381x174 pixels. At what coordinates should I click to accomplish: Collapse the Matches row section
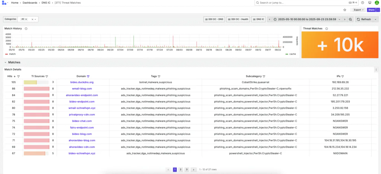(5, 62)
